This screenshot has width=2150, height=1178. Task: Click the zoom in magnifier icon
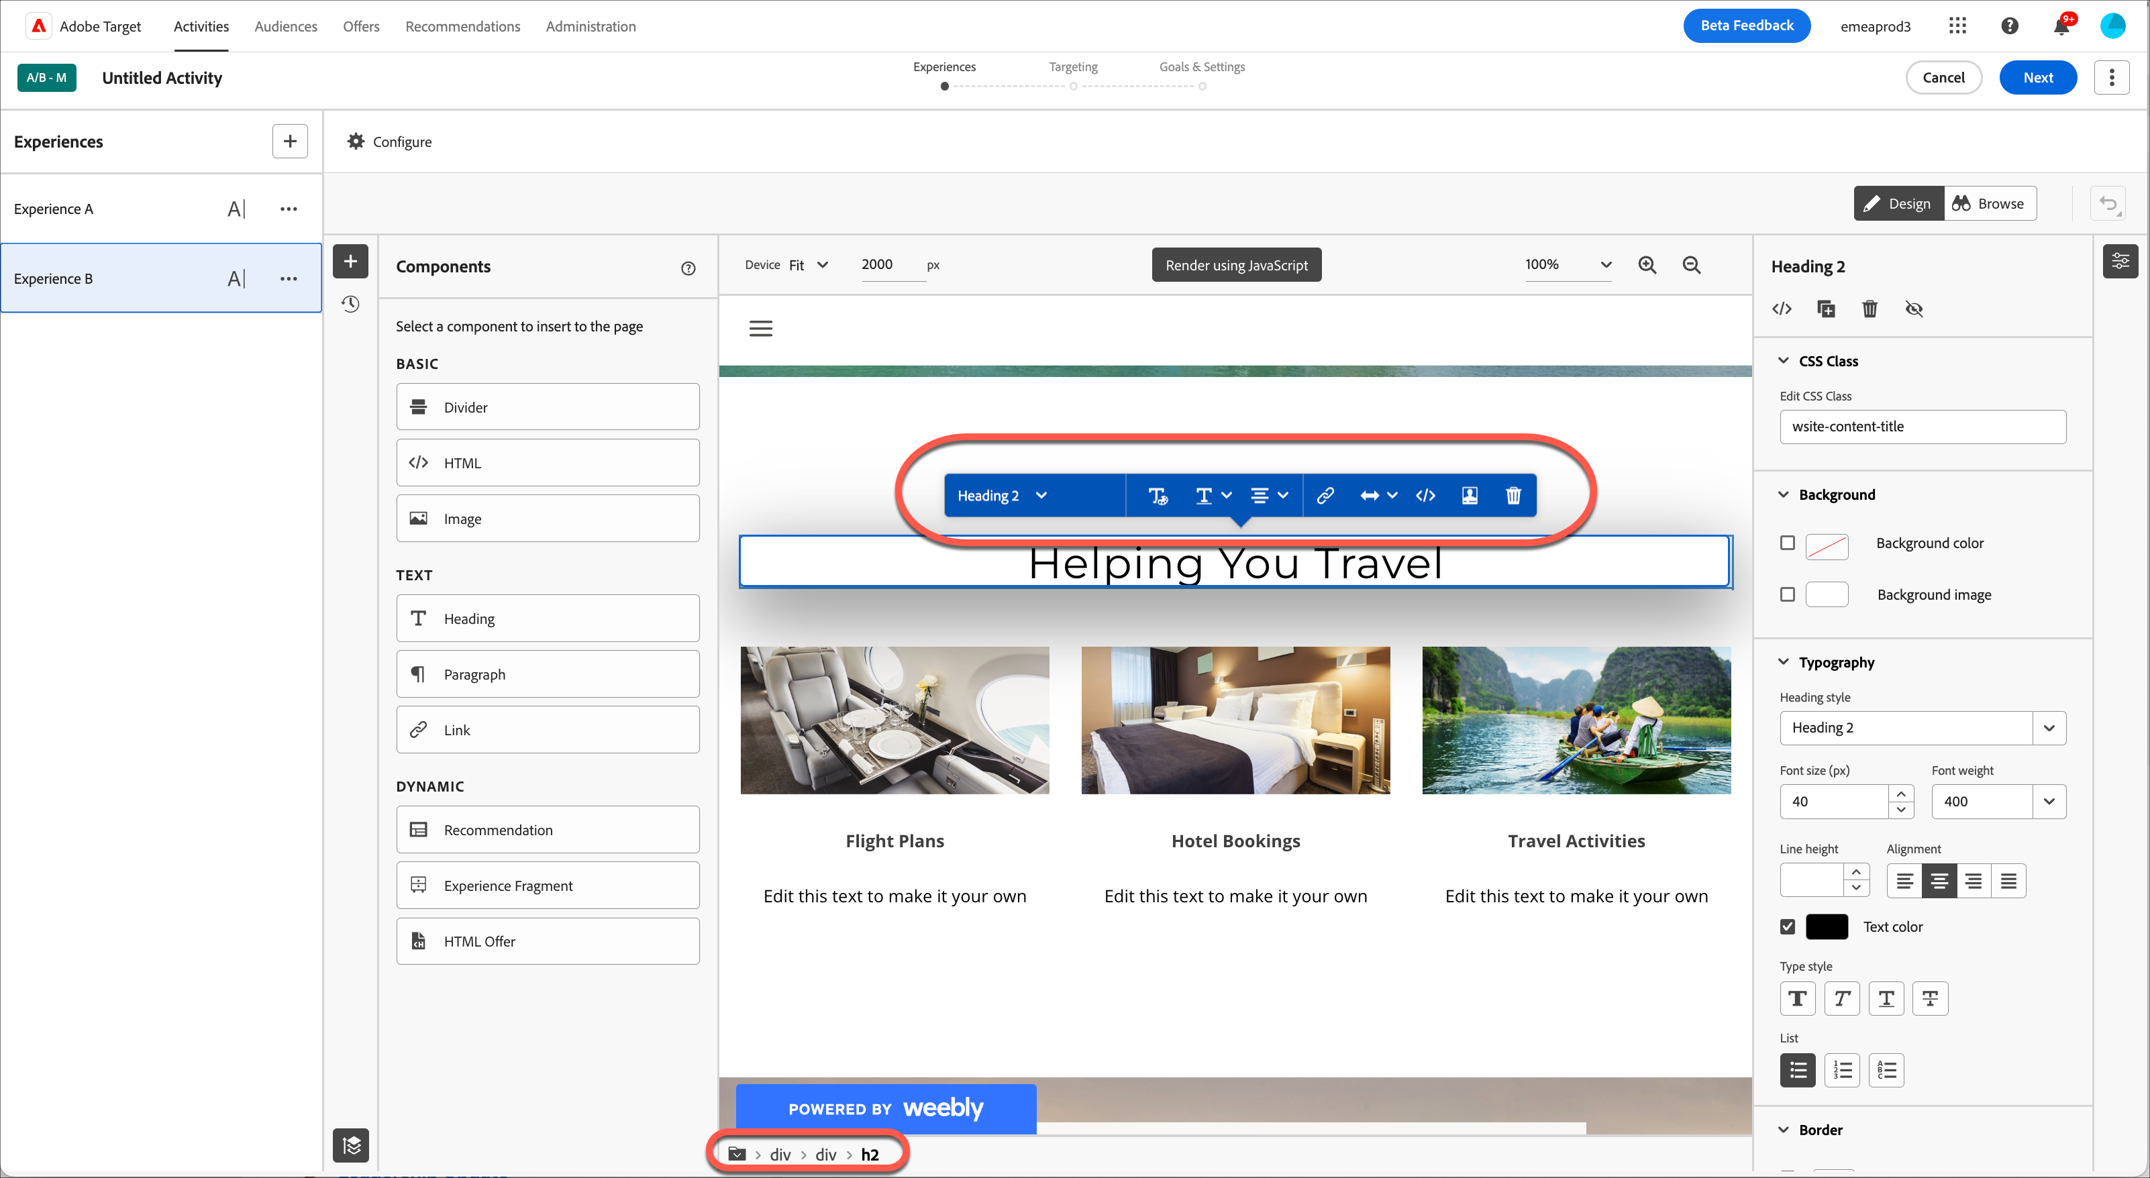[x=1647, y=264]
